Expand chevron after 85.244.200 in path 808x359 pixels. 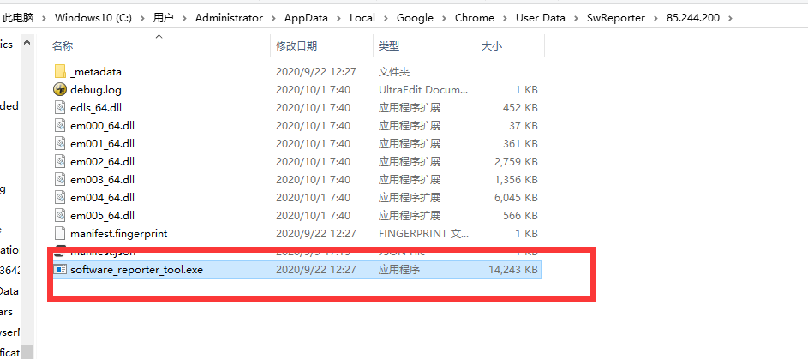point(728,18)
